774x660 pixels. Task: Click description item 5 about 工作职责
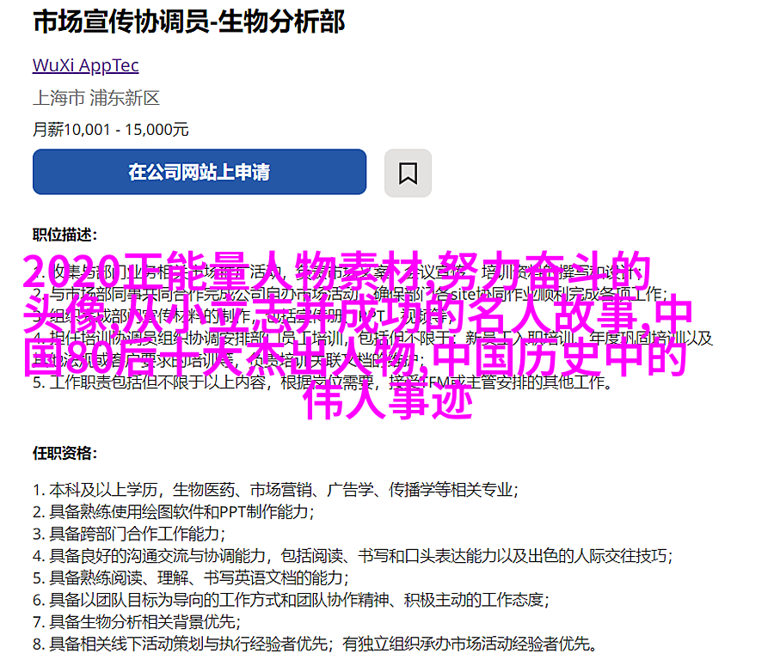pyautogui.click(x=322, y=382)
